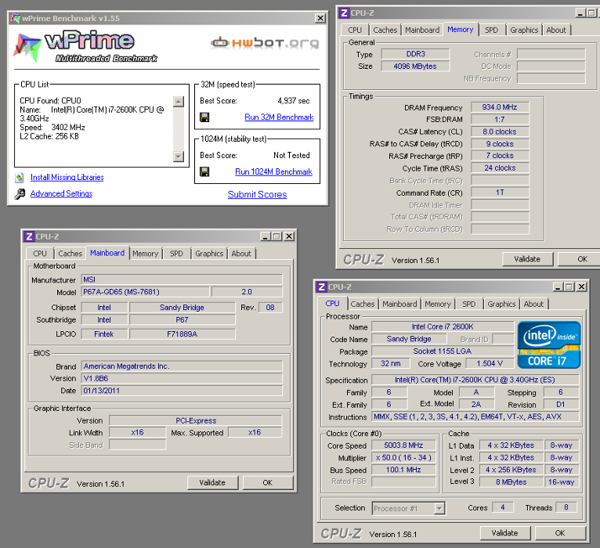Viewport: 600px width, 548px height.
Task: Click the CPU-Z title icon of CPU window
Action: 322,287
